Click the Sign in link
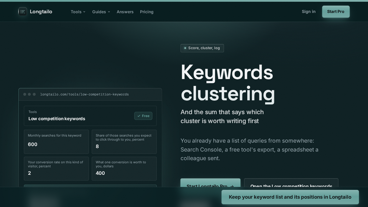 (x=309, y=11)
